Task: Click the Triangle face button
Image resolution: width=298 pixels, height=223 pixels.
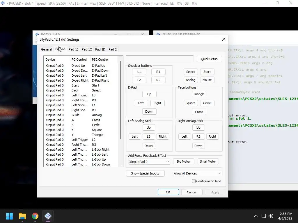Action: (199, 94)
